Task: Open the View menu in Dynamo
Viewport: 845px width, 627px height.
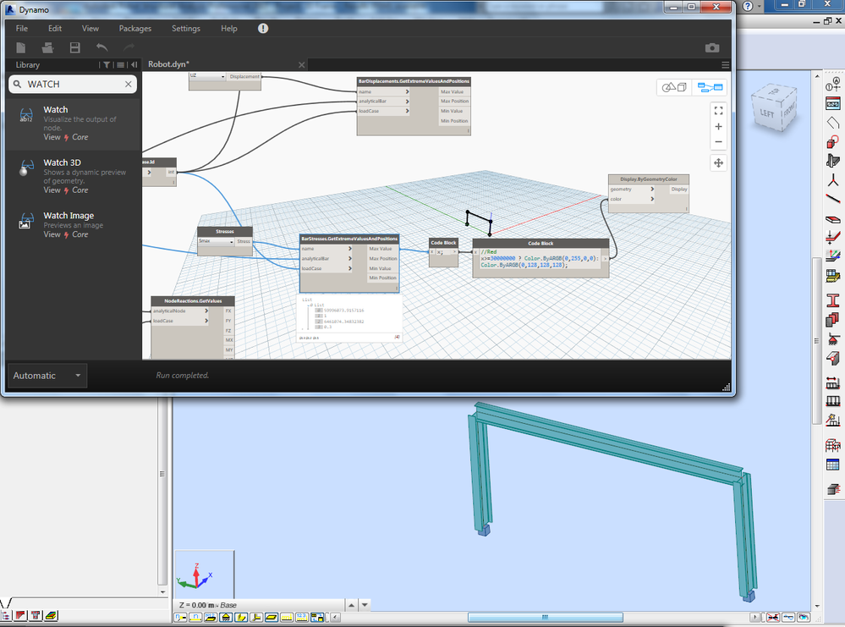Action: pyautogui.click(x=90, y=29)
